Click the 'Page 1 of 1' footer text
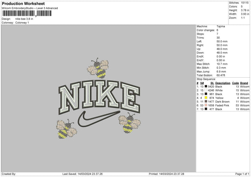The image size is (251, 177). (x=242, y=174)
